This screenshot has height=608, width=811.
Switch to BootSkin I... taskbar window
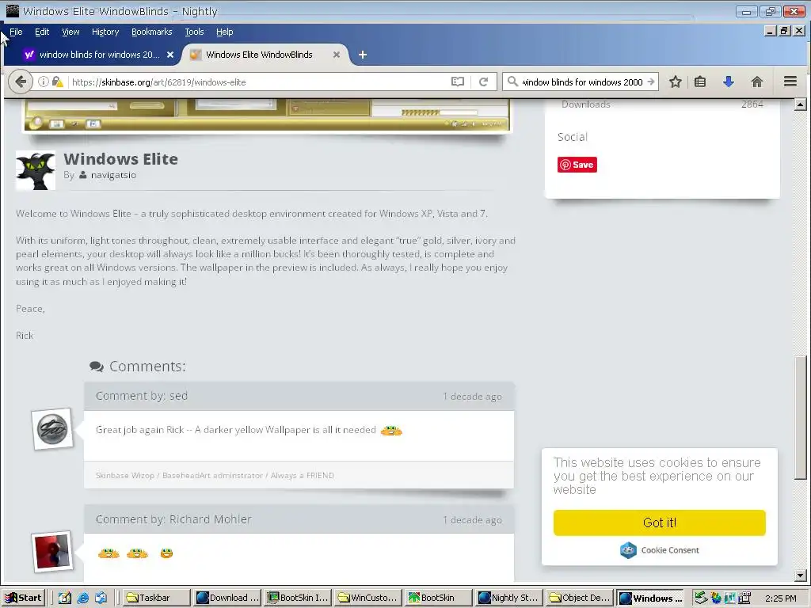coord(297,598)
